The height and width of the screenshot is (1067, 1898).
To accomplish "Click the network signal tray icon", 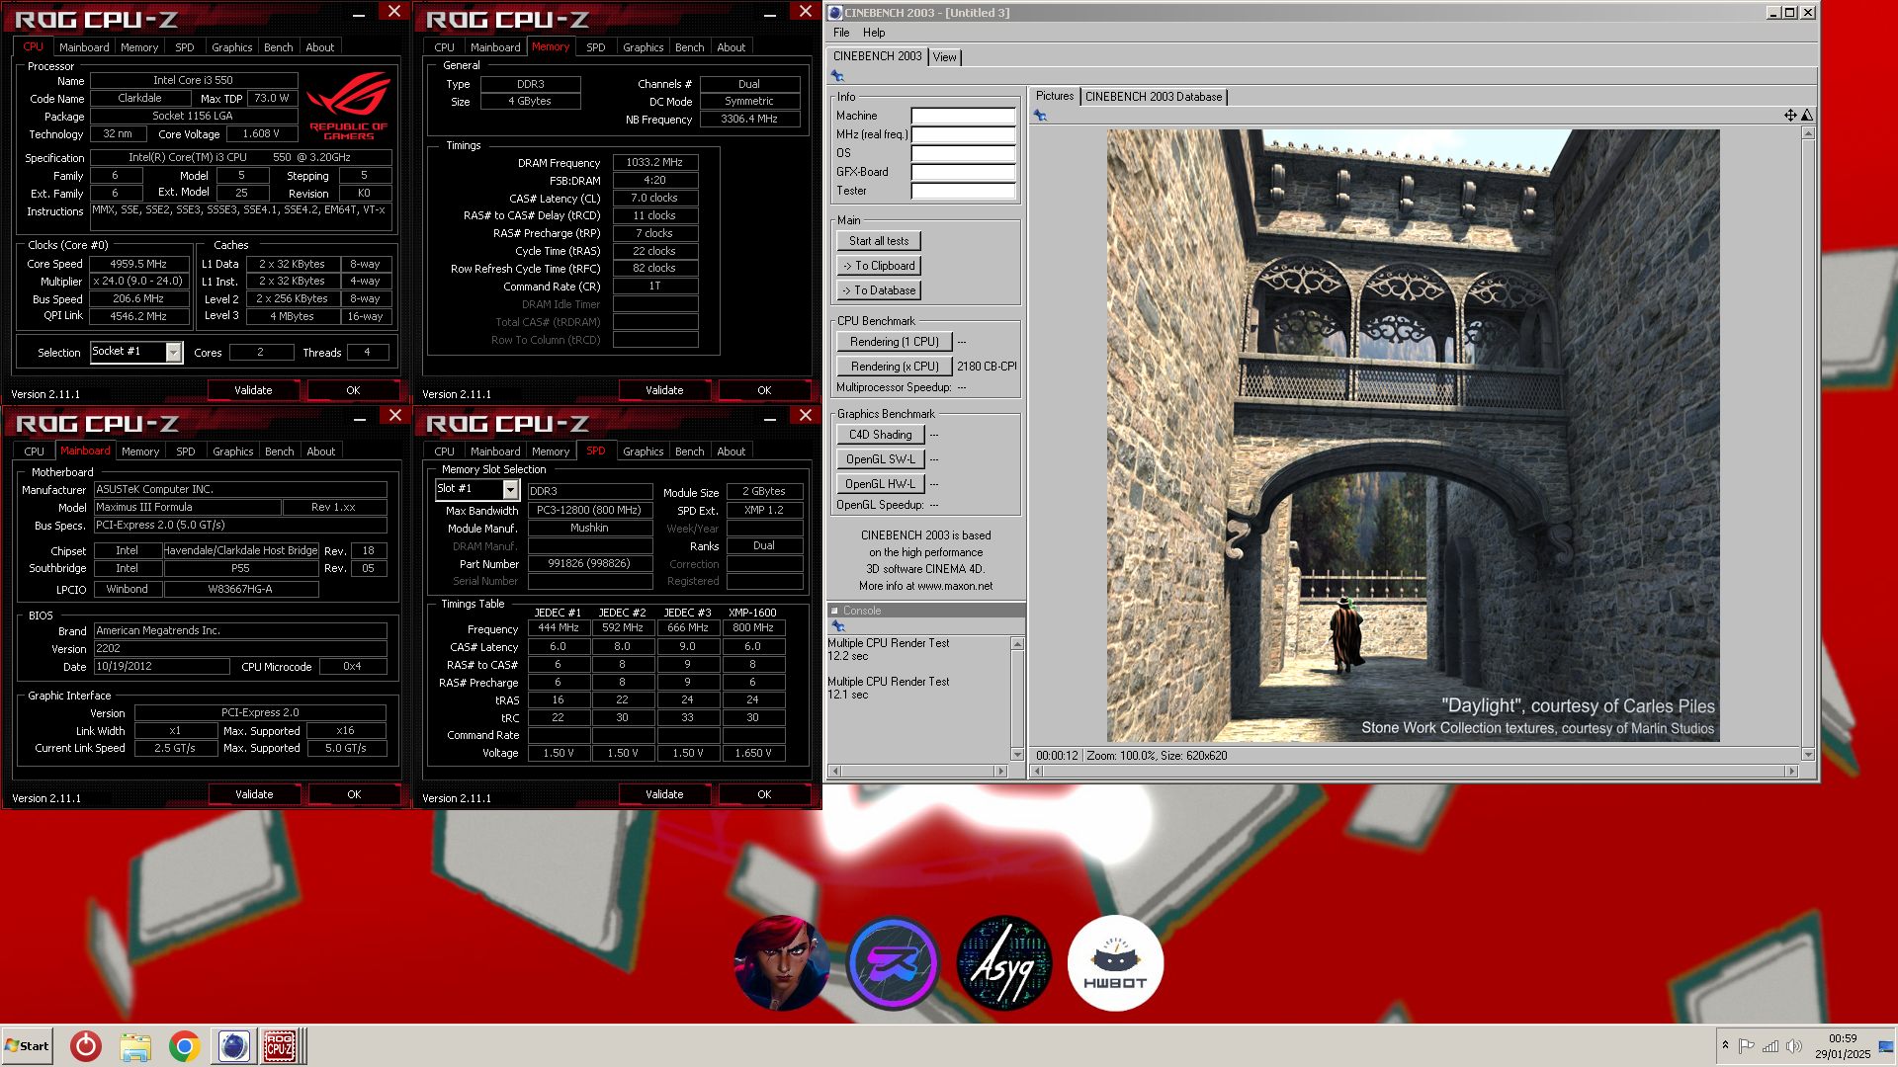I will click(1770, 1046).
